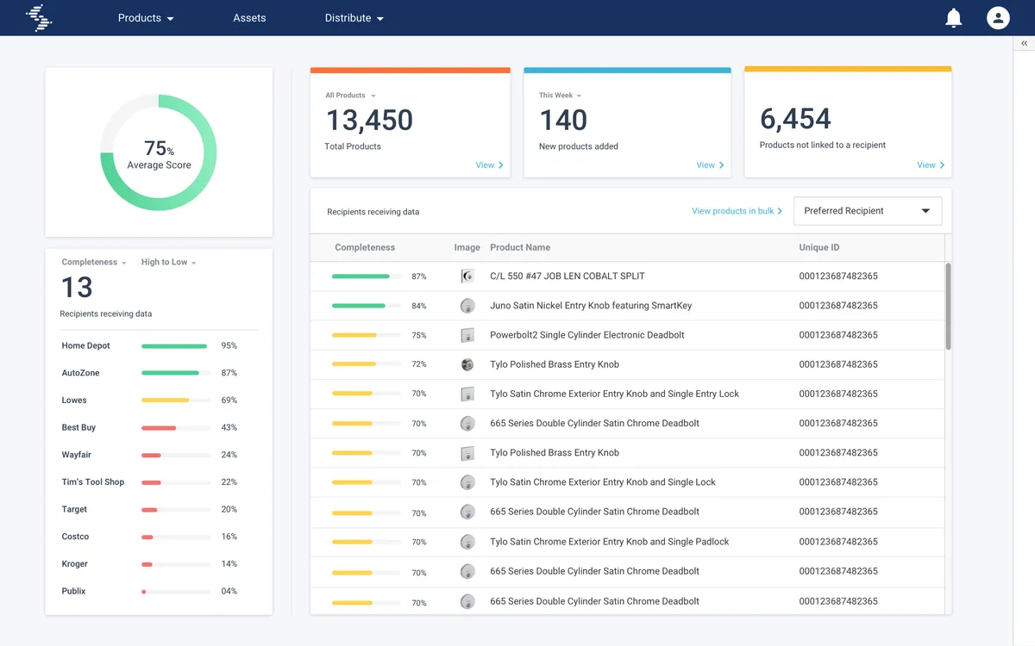Viewport: 1035px width, 646px height.
Task: Open the user profile avatar menu
Action: tap(998, 18)
